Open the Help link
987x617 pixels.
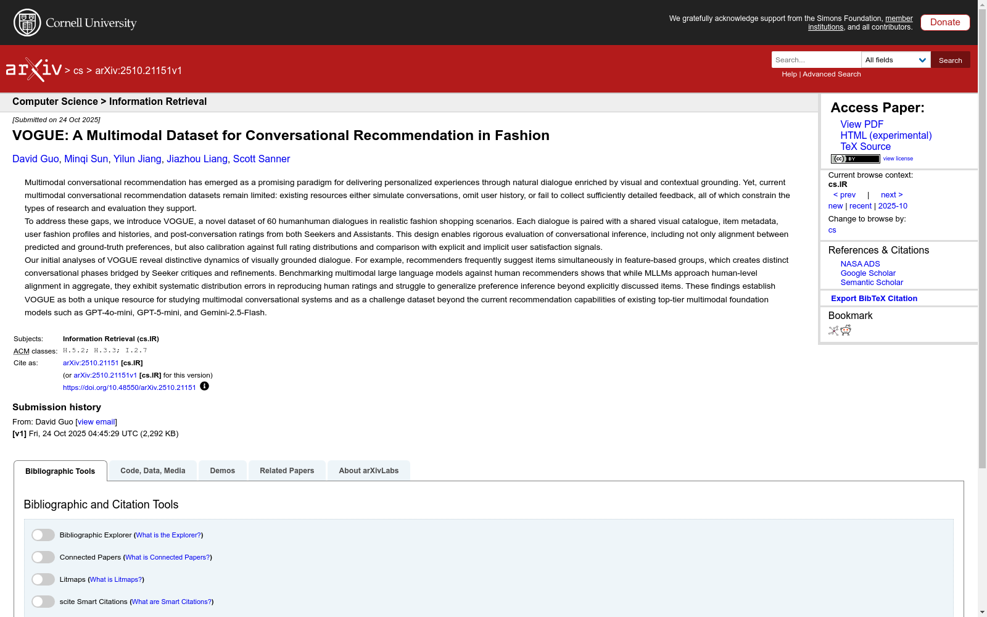point(789,74)
